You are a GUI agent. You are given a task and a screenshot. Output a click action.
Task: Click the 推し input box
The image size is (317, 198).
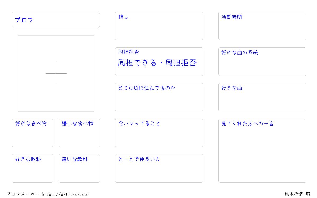click(159, 26)
